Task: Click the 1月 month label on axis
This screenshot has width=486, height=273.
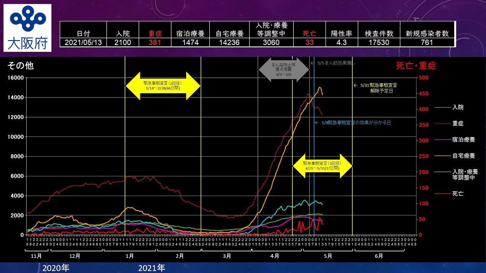Action: [x=129, y=256]
